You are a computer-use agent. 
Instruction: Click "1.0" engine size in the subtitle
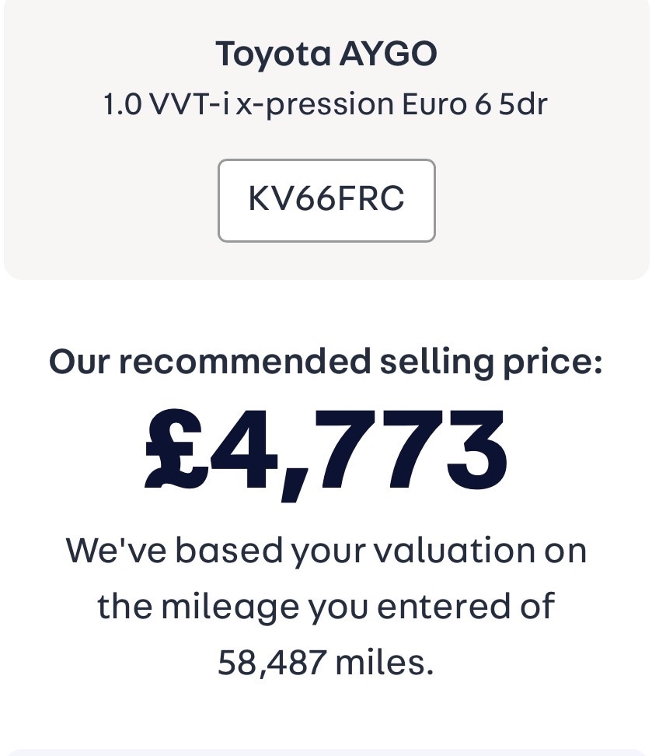click(x=123, y=103)
